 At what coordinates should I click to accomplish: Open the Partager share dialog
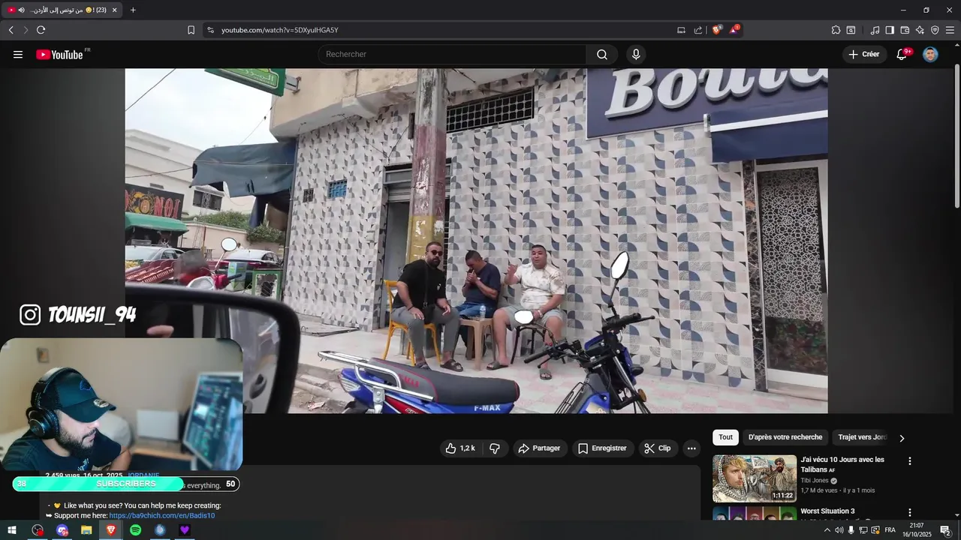click(539, 448)
